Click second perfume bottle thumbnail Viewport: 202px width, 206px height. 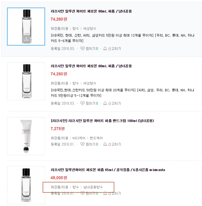click(x=26, y=81)
